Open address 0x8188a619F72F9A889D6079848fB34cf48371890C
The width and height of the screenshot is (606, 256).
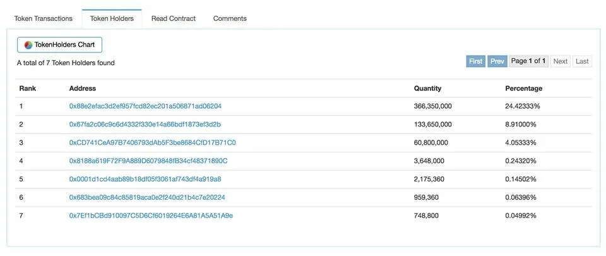click(x=148, y=161)
